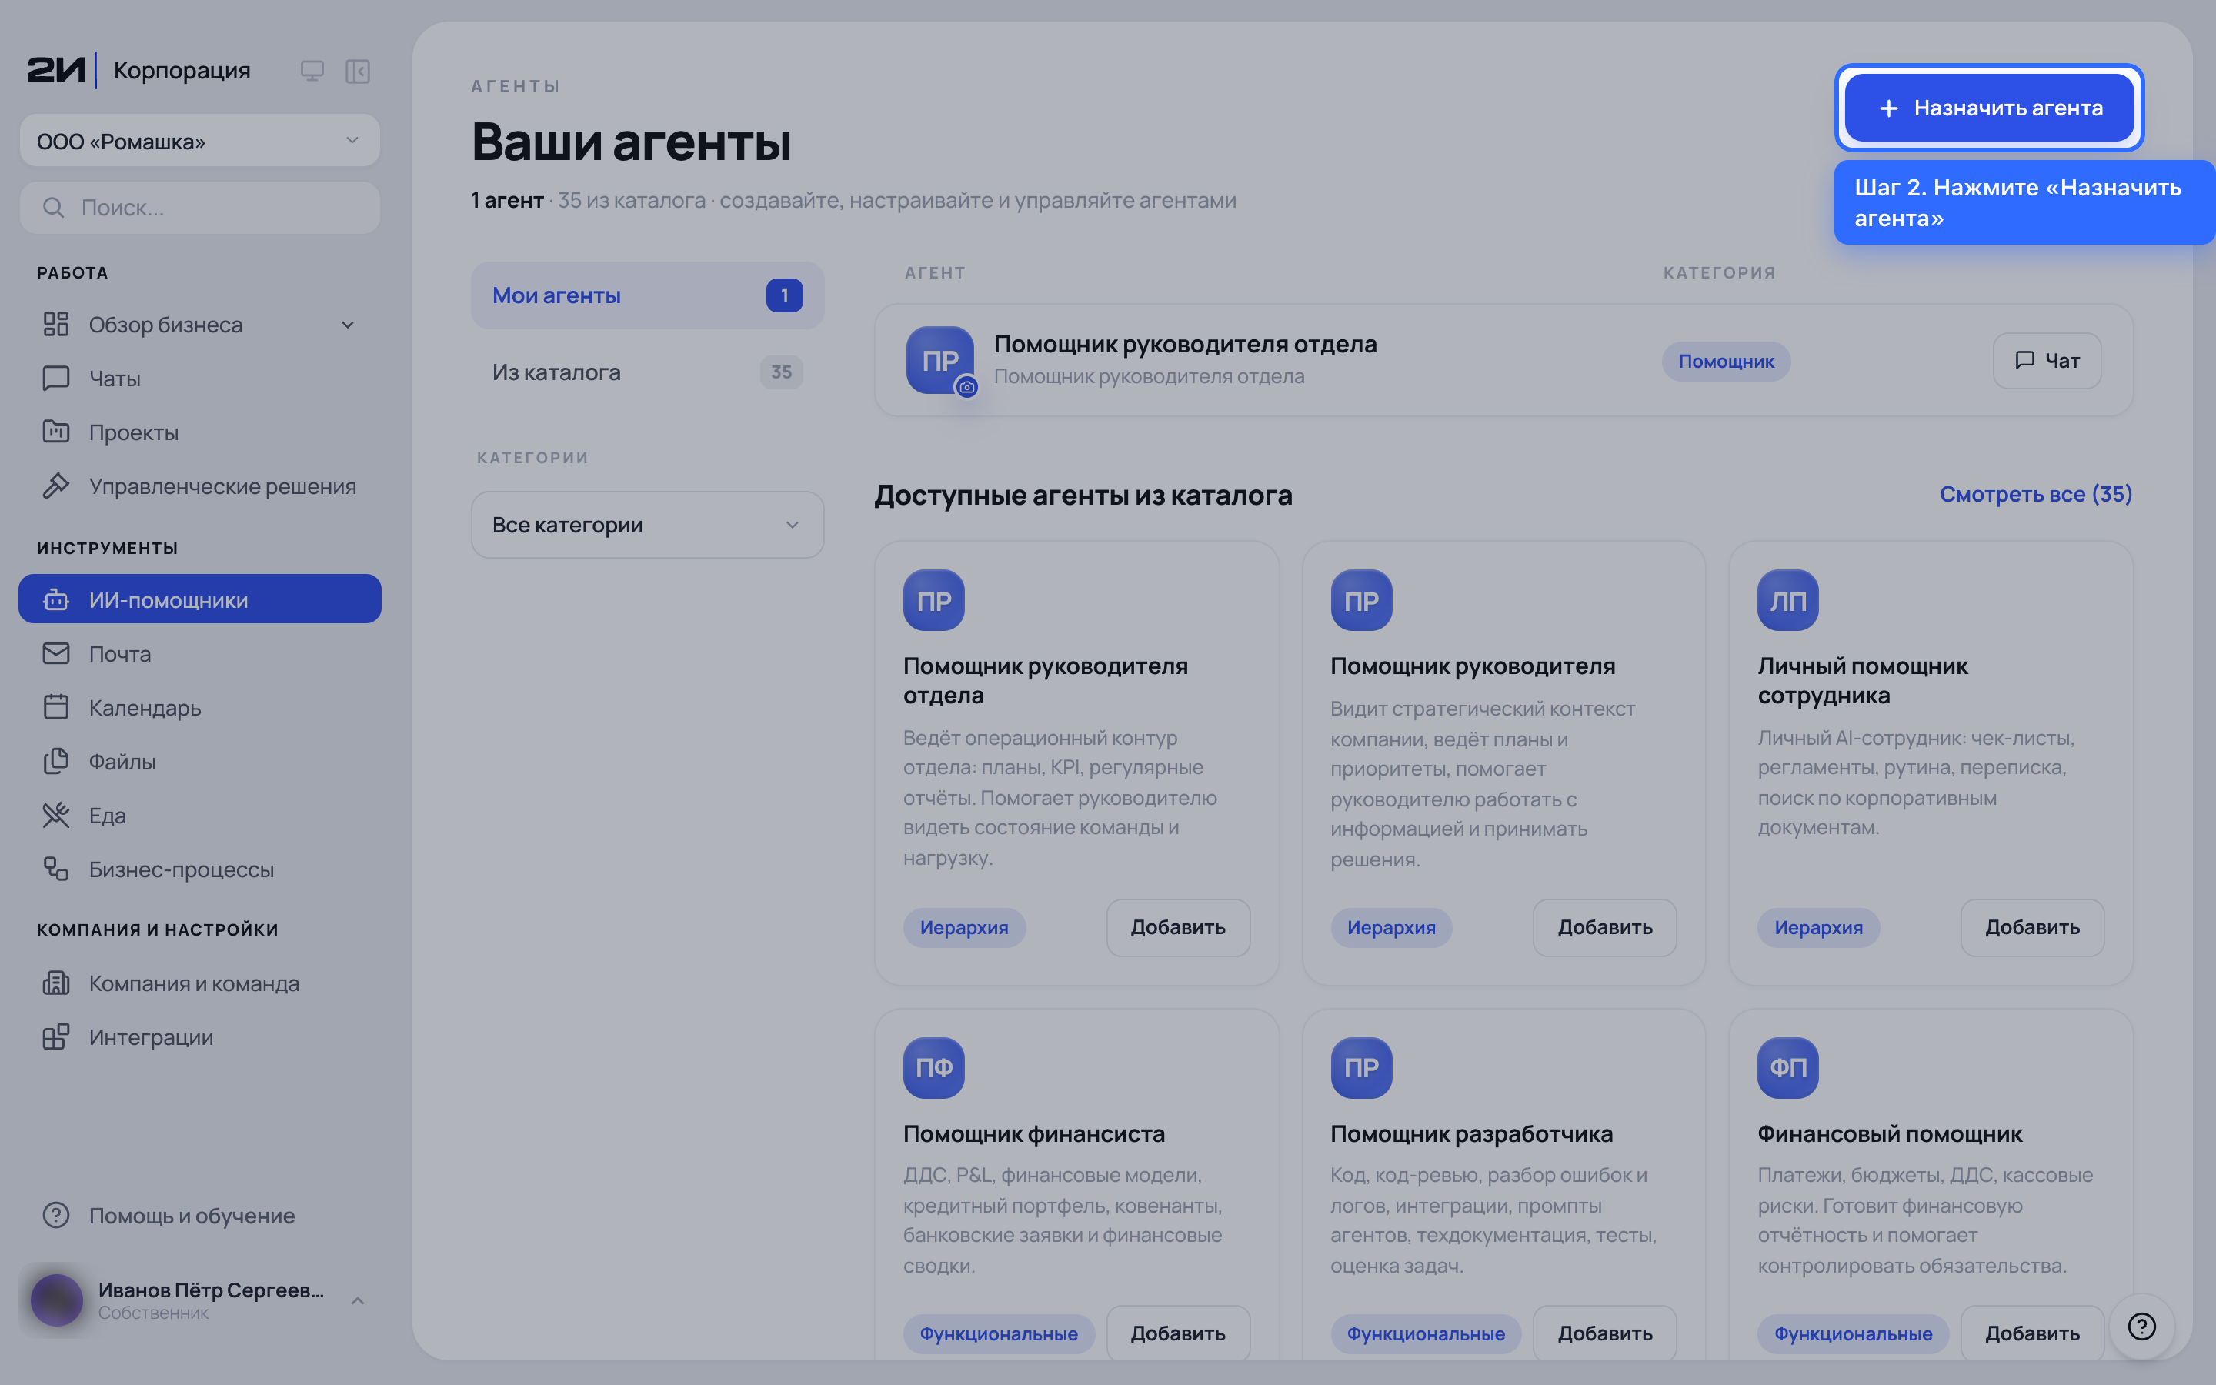Screen dimensions: 2216x1385
Task: Open chat with Помощник руководителя отдела
Action: (2047, 361)
